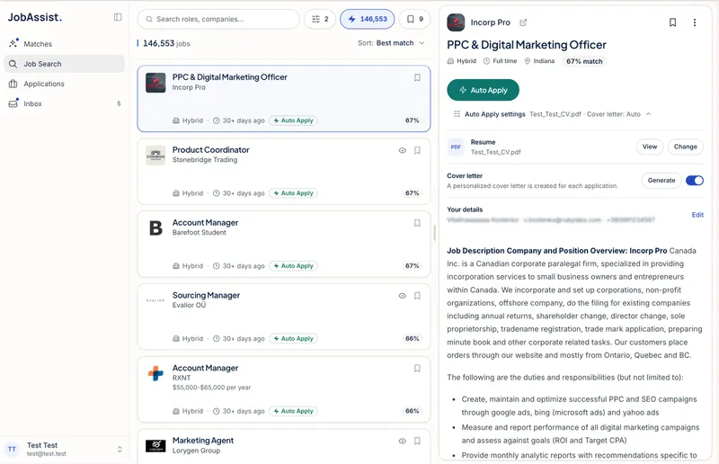
Task: Toggle eye icon on Marketing Agent card
Action: coord(402,441)
